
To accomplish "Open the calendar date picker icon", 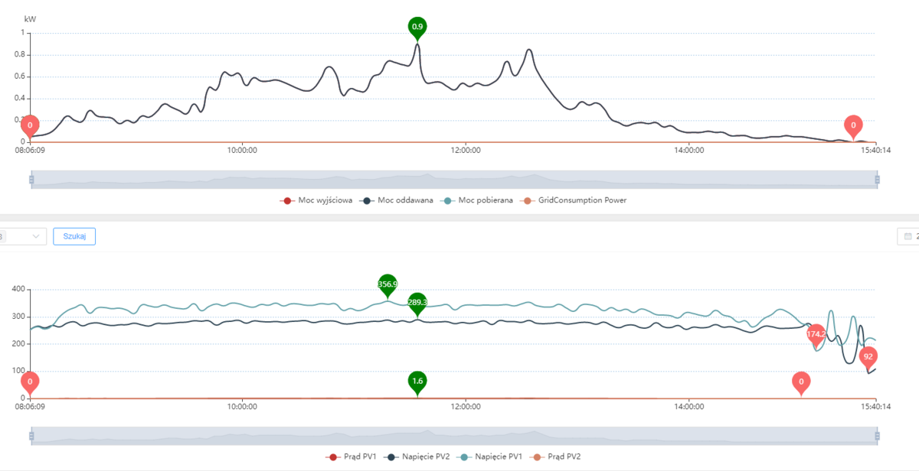I will pyautogui.click(x=908, y=236).
